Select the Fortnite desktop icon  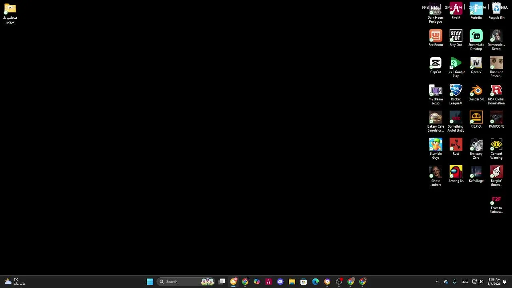pos(476,11)
